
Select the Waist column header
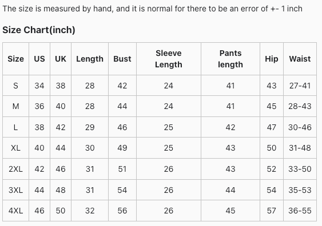pos(300,59)
